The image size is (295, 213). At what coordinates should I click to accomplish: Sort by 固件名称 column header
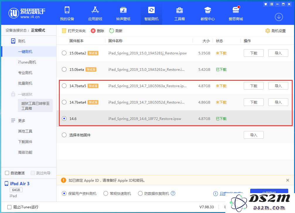(x=115, y=41)
